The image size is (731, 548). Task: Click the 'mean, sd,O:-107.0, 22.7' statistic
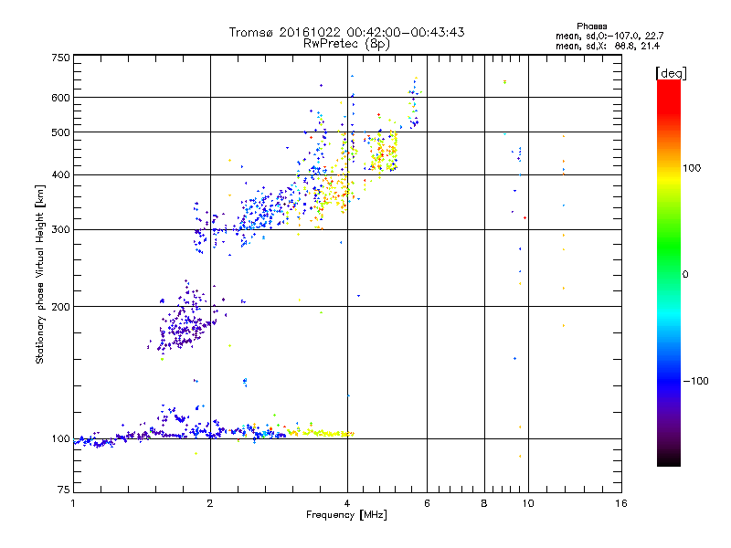click(609, 36)
